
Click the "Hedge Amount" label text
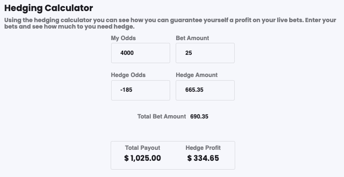click(197, 75)
